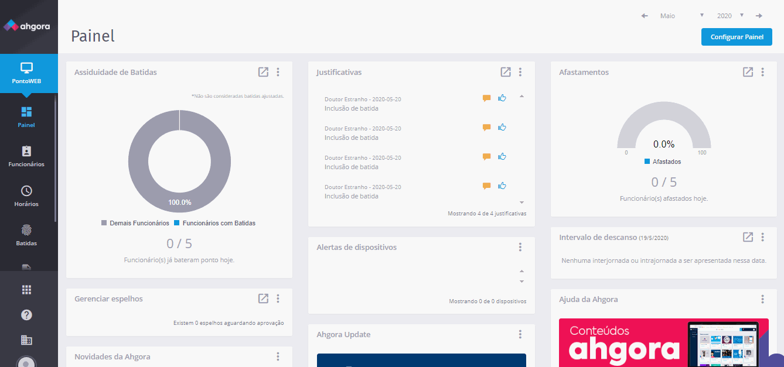Click Configurar Painel button
784x367 pixels.
[x=737, y=37]
